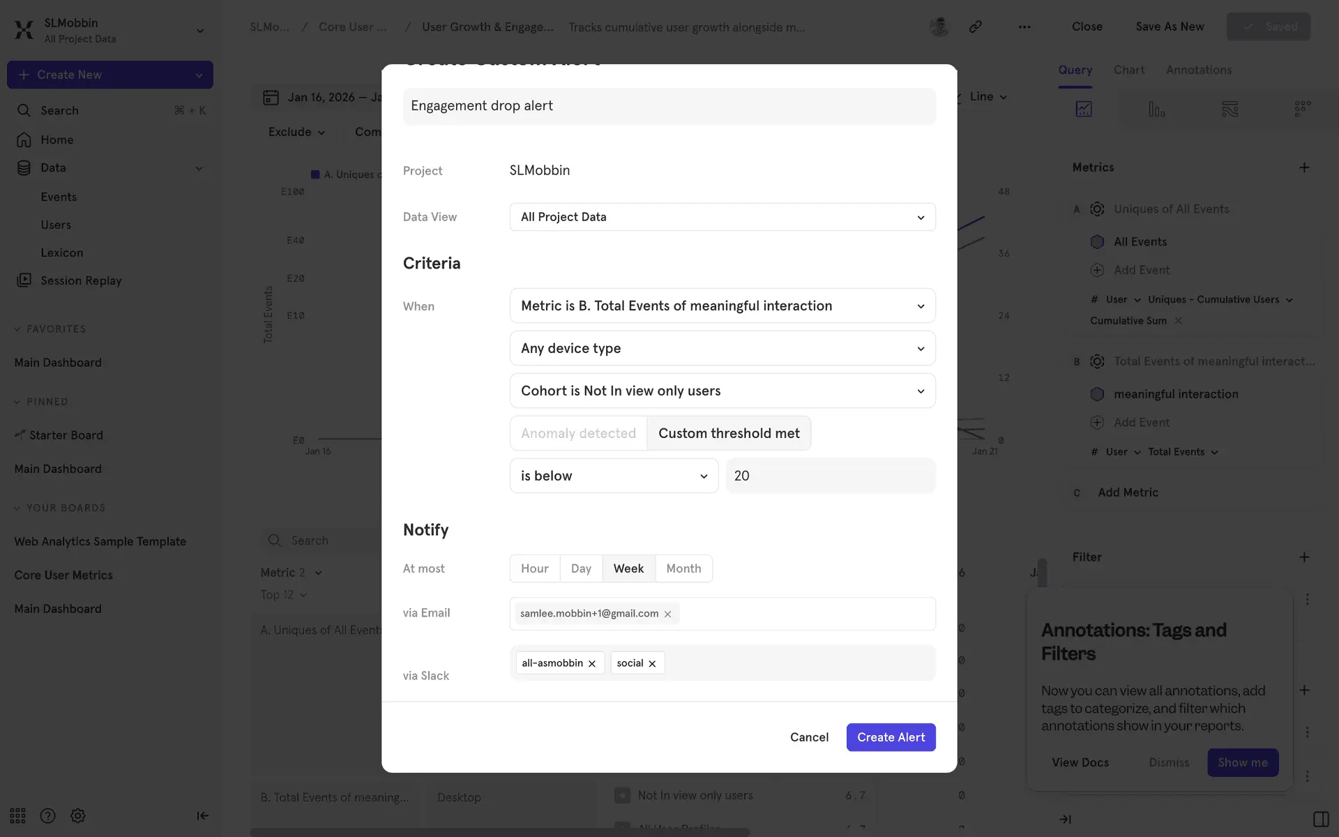Open the help question mark icon
1339x837 pixels.
47,815
